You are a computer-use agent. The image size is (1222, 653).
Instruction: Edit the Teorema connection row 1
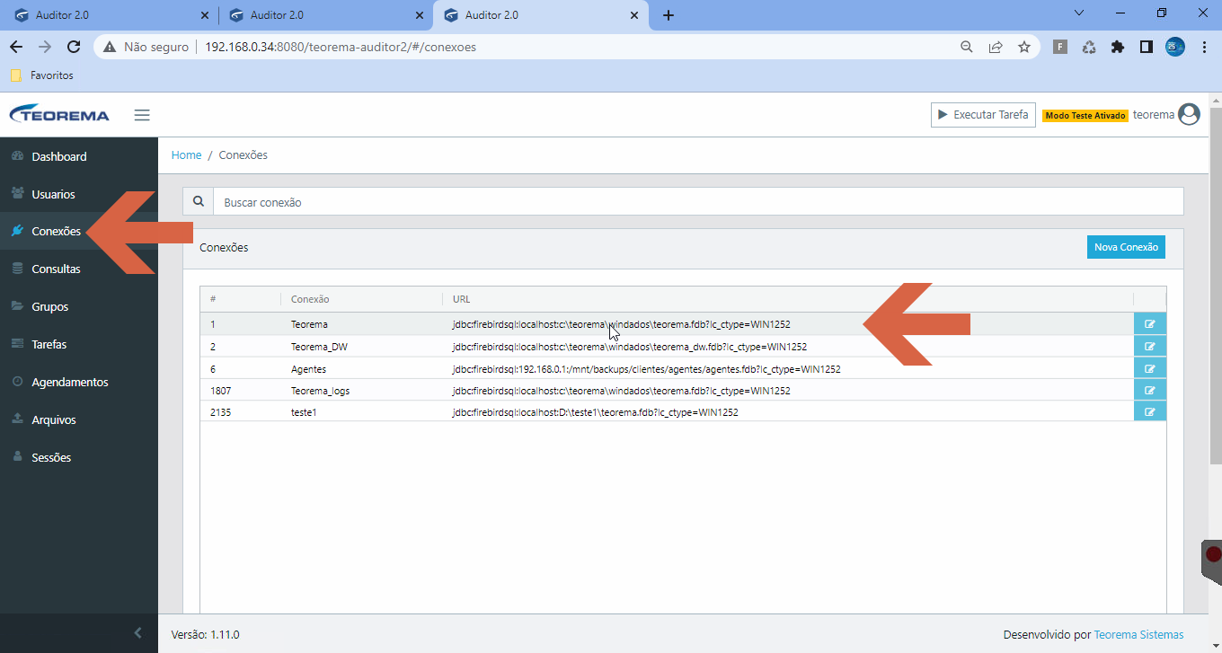(1150, 324)
